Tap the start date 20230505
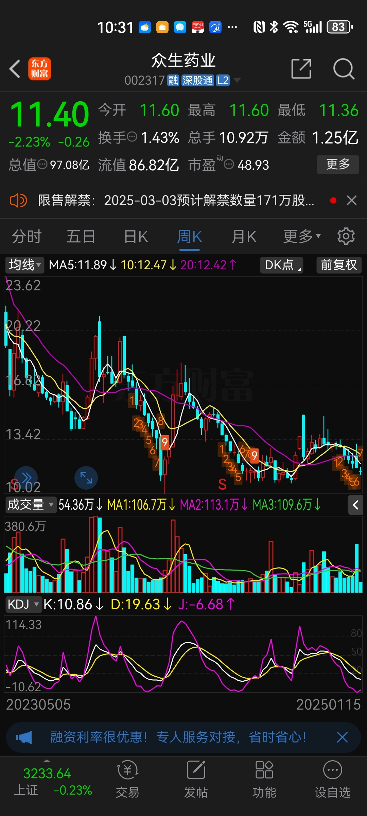Screen dimensions: 367x816 tap(38, 704)
